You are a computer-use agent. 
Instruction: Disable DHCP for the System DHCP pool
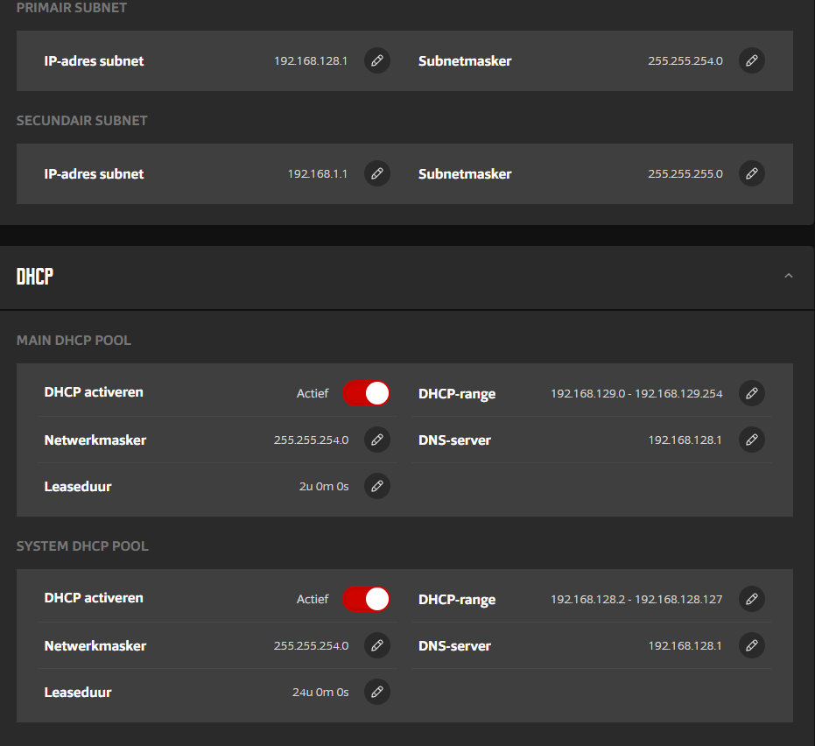point(366,599)
